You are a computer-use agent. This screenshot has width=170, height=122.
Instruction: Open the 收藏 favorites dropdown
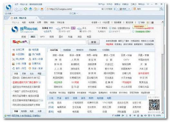(9, 14)
